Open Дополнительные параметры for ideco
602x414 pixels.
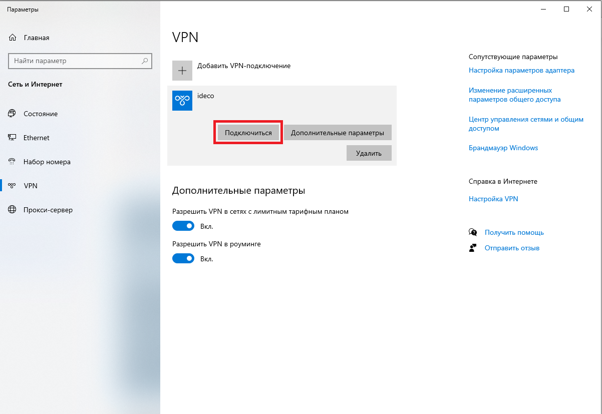[338, 133]
